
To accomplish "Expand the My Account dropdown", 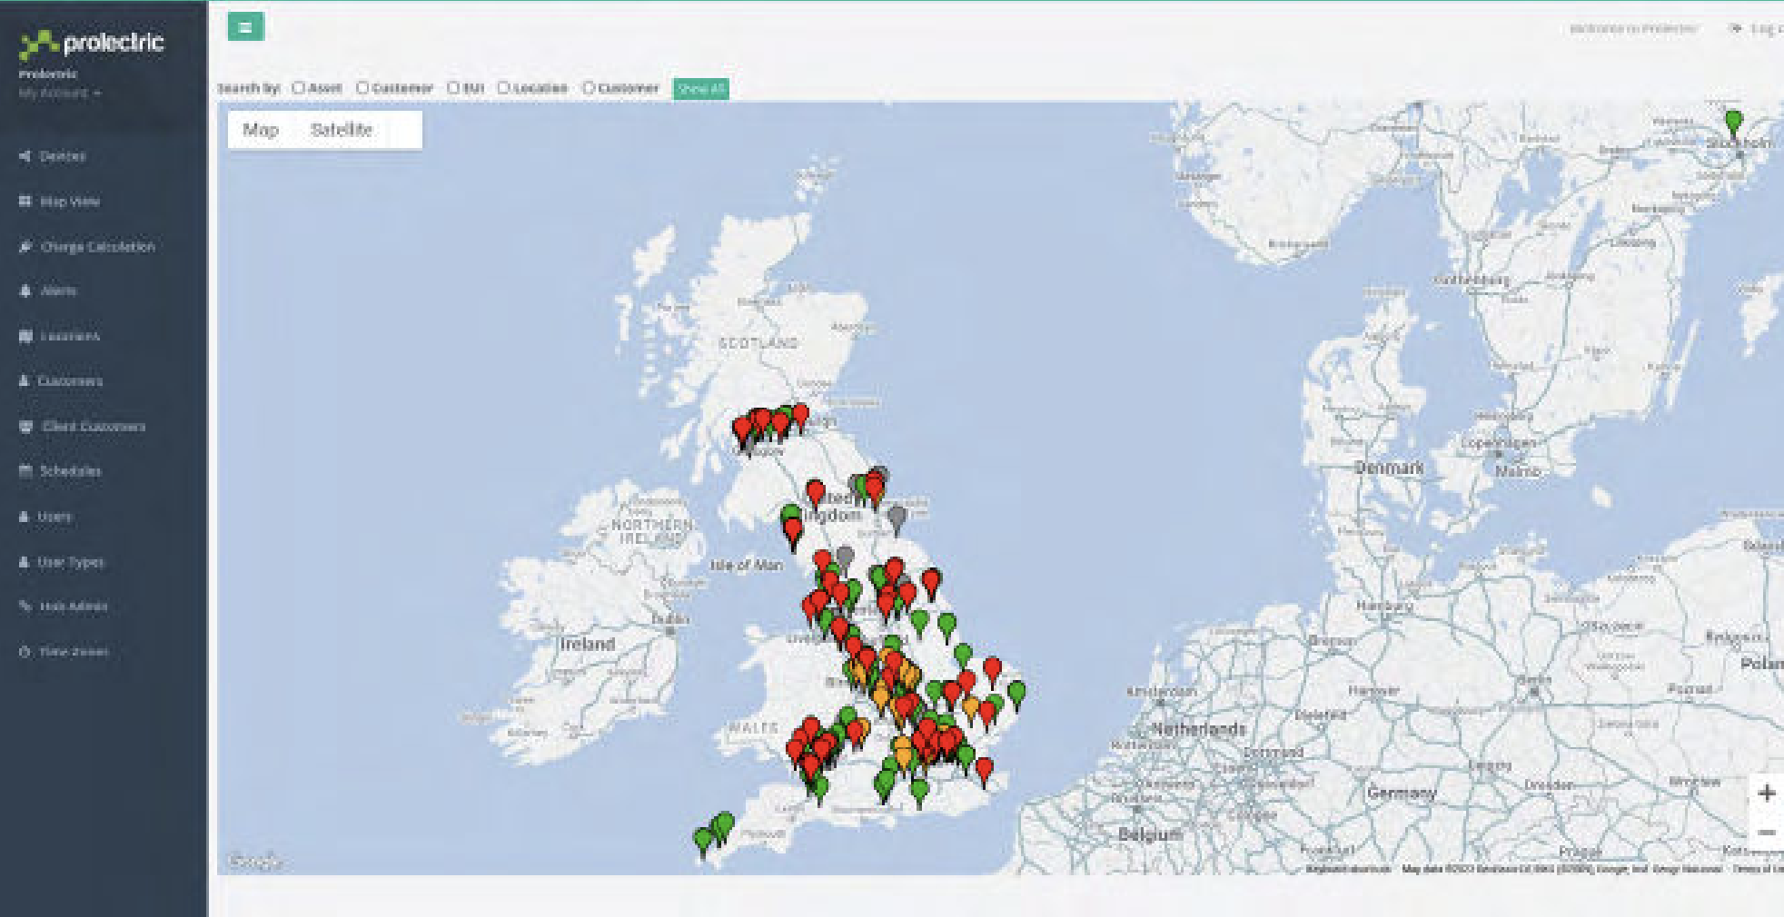I will pos(59,93).
